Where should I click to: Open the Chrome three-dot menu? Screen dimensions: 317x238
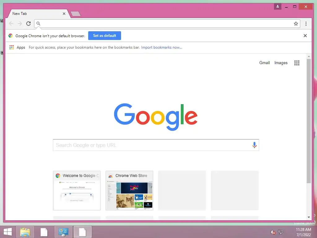click(306, 24)
